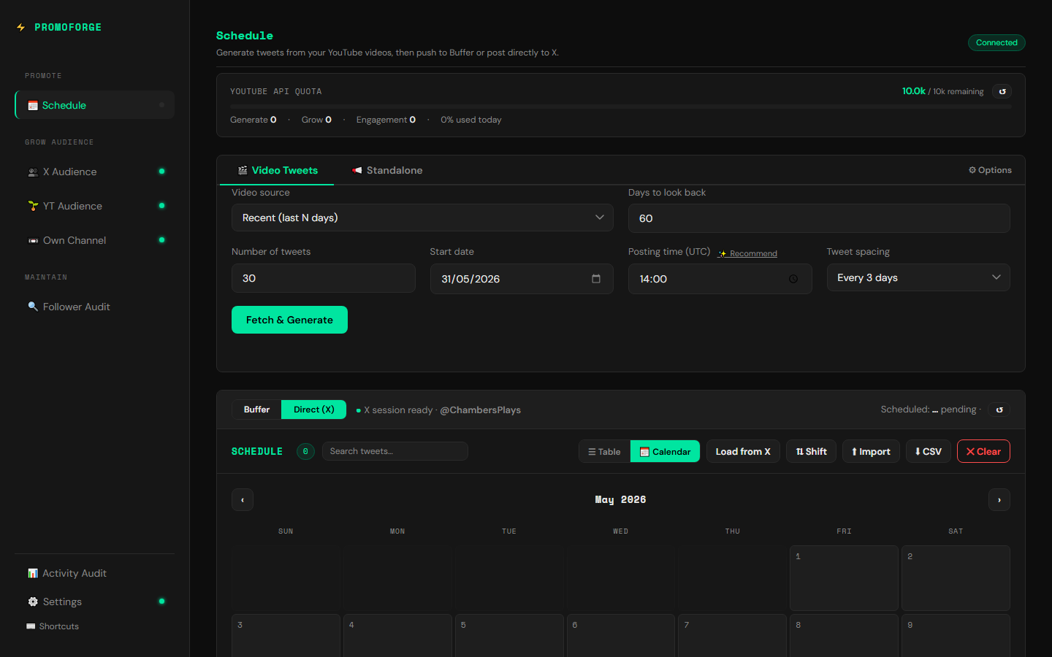Image resolution: width=1052 pixels, height=657 pixels.
Task: Click the @ChambersPlays session text
Action: [480, 410]
